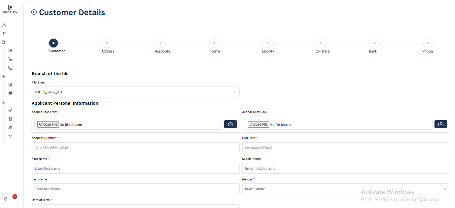Go to the Associate step

[x=161, y=43]
